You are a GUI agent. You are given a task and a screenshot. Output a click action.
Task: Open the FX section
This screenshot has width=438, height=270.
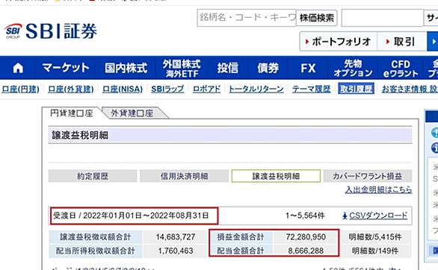point(308,68)
